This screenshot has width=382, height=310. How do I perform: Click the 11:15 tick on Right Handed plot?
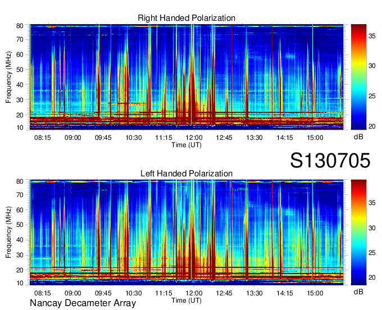coord(163,138)
